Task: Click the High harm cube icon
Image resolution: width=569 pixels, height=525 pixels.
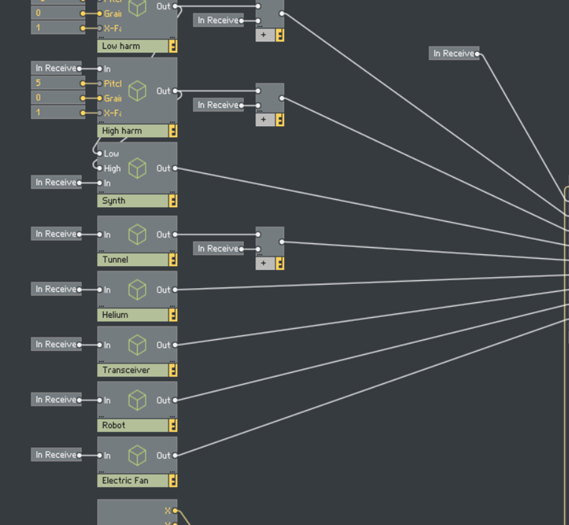Action: tap(137, 91)
